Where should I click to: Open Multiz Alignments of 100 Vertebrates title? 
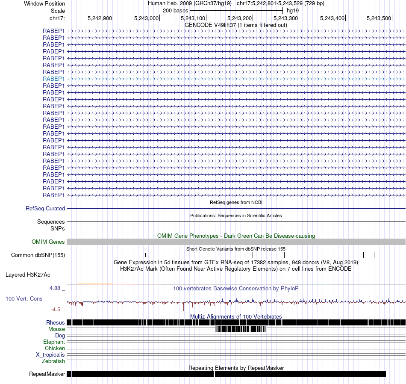pyautogui.click(x=236, y=316)
